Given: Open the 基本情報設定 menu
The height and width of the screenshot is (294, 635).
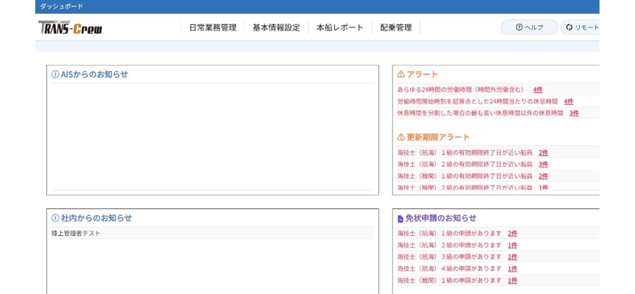Looking at the screenshot, I should coord(276,28).
